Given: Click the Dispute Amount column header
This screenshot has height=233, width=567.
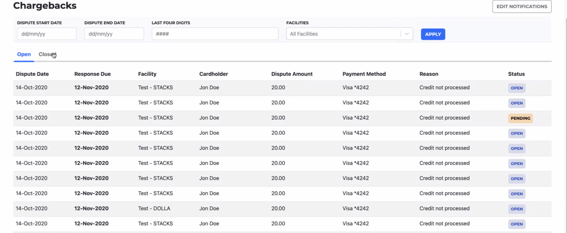Looking at the screenshot, I should point(292,74).
